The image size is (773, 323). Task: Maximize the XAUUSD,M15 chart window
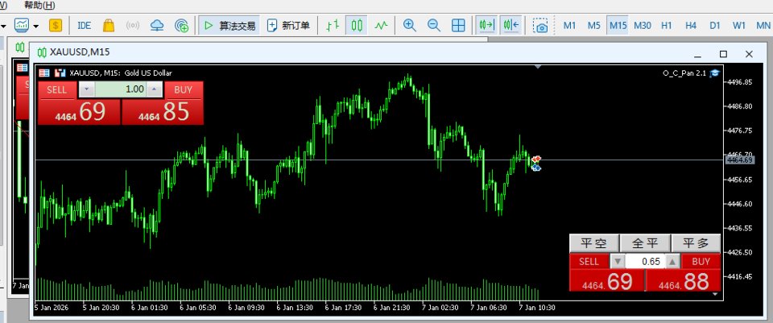[723, 54]
